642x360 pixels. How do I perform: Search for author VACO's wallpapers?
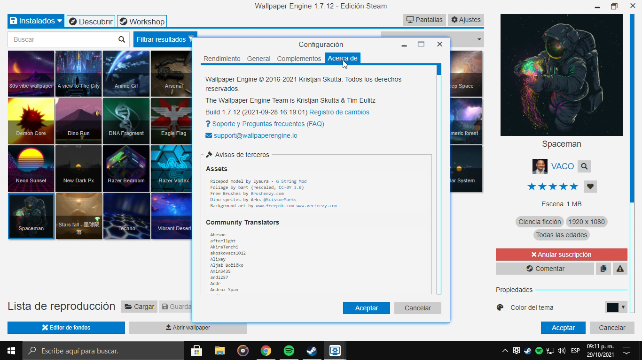click(584, 166)
